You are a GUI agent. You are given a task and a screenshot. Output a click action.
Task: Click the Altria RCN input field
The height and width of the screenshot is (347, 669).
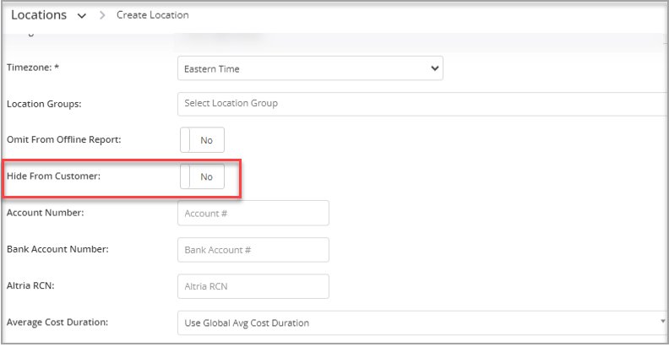pyautogui.click(x=253, y=286)
